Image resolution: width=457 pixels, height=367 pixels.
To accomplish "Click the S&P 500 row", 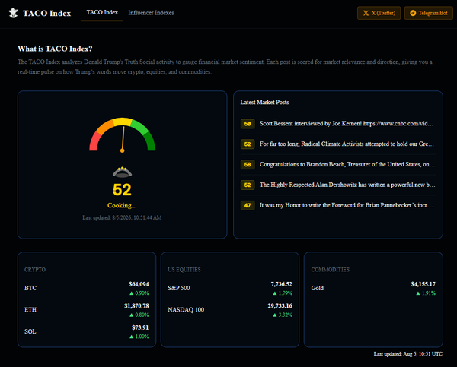I will 230,288.
